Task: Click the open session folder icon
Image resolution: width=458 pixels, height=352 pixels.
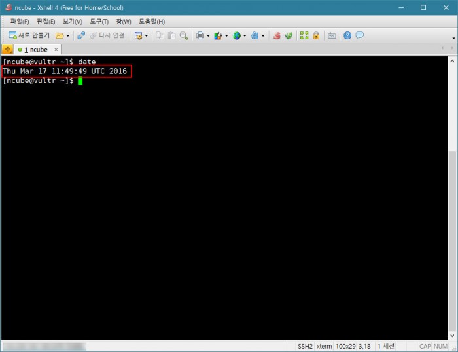Action: click(x=60, y=35)
